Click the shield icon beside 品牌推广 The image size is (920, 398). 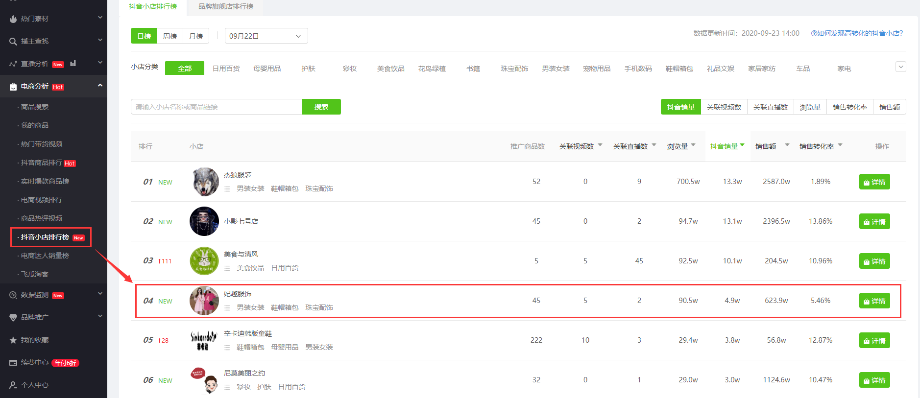pos(13,318)
